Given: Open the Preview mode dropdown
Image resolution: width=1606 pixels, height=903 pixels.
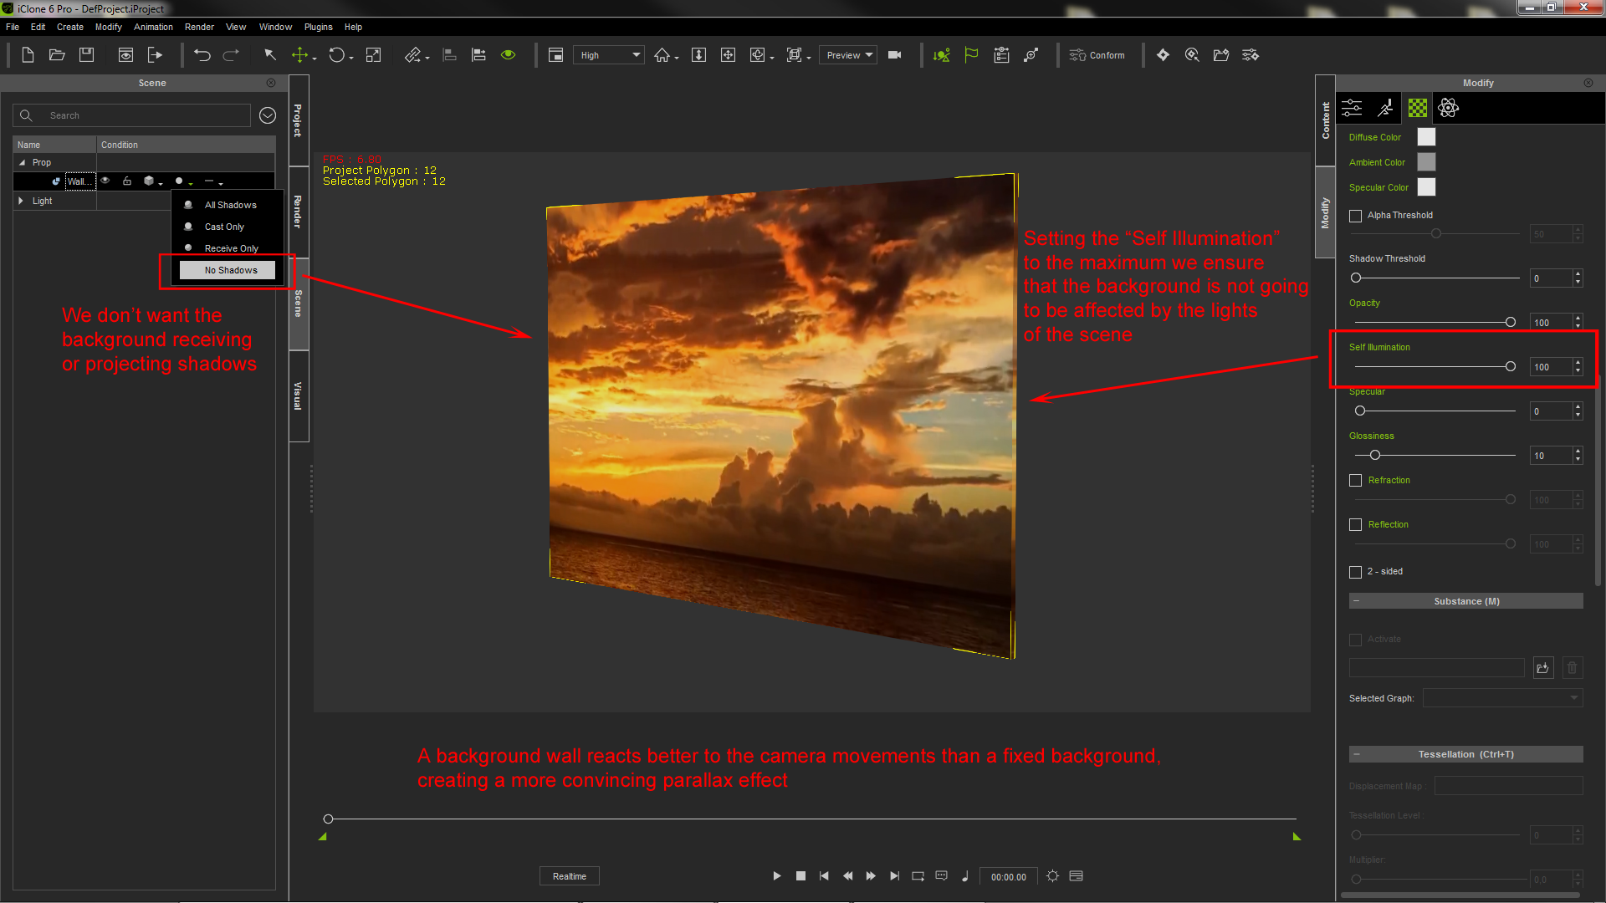Looking at the screenshot, I should (847, 55).
